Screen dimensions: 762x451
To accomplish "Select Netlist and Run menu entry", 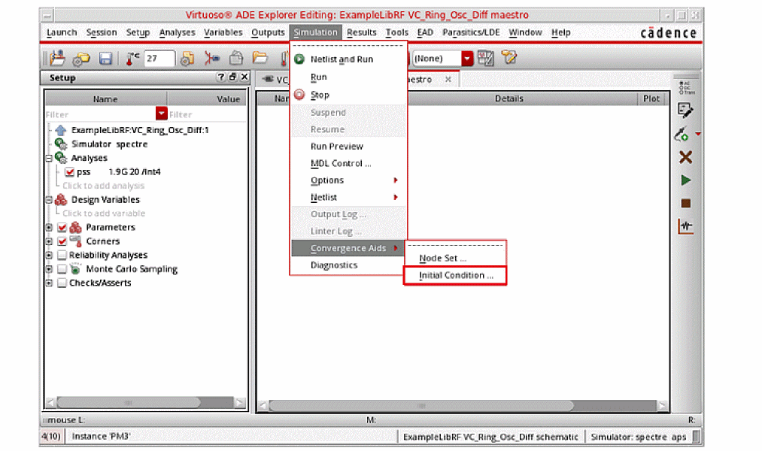I will (x=348, y=59).
